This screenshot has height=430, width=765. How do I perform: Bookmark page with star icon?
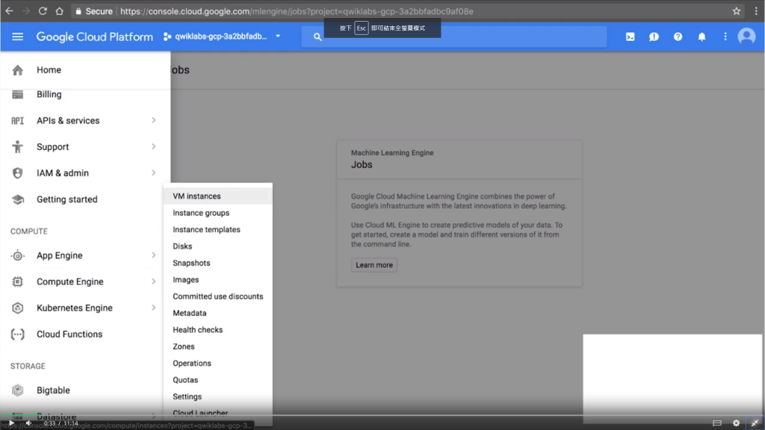pos(736,10)
